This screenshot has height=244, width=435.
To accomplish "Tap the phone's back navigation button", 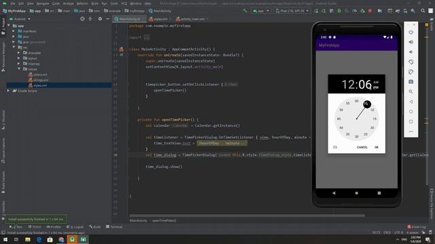I will pyautogui.click(x=334, y=193).
